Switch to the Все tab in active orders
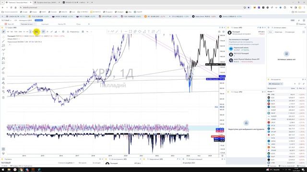Viewport: 307px width, 172px height. [x=271, y=32]
